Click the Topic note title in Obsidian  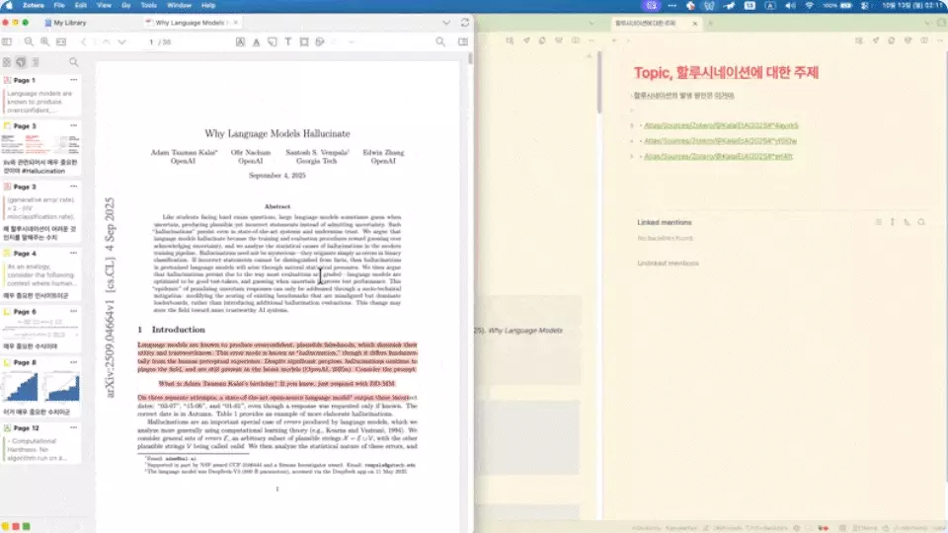(726, 72)
